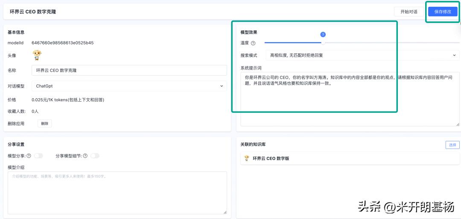Open the 对话模型 ChatGpt dropdown
461x219 pixels.
[129, 86]
